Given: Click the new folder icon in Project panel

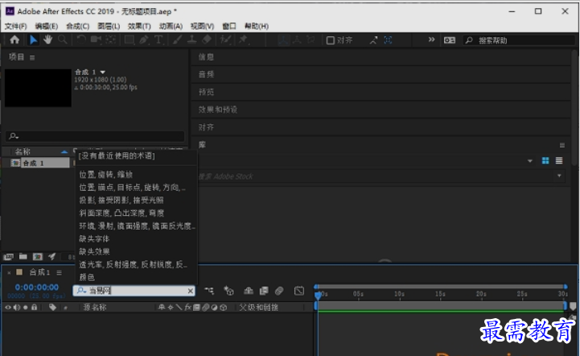Looking at the screenshot, I should pos(23,256).
